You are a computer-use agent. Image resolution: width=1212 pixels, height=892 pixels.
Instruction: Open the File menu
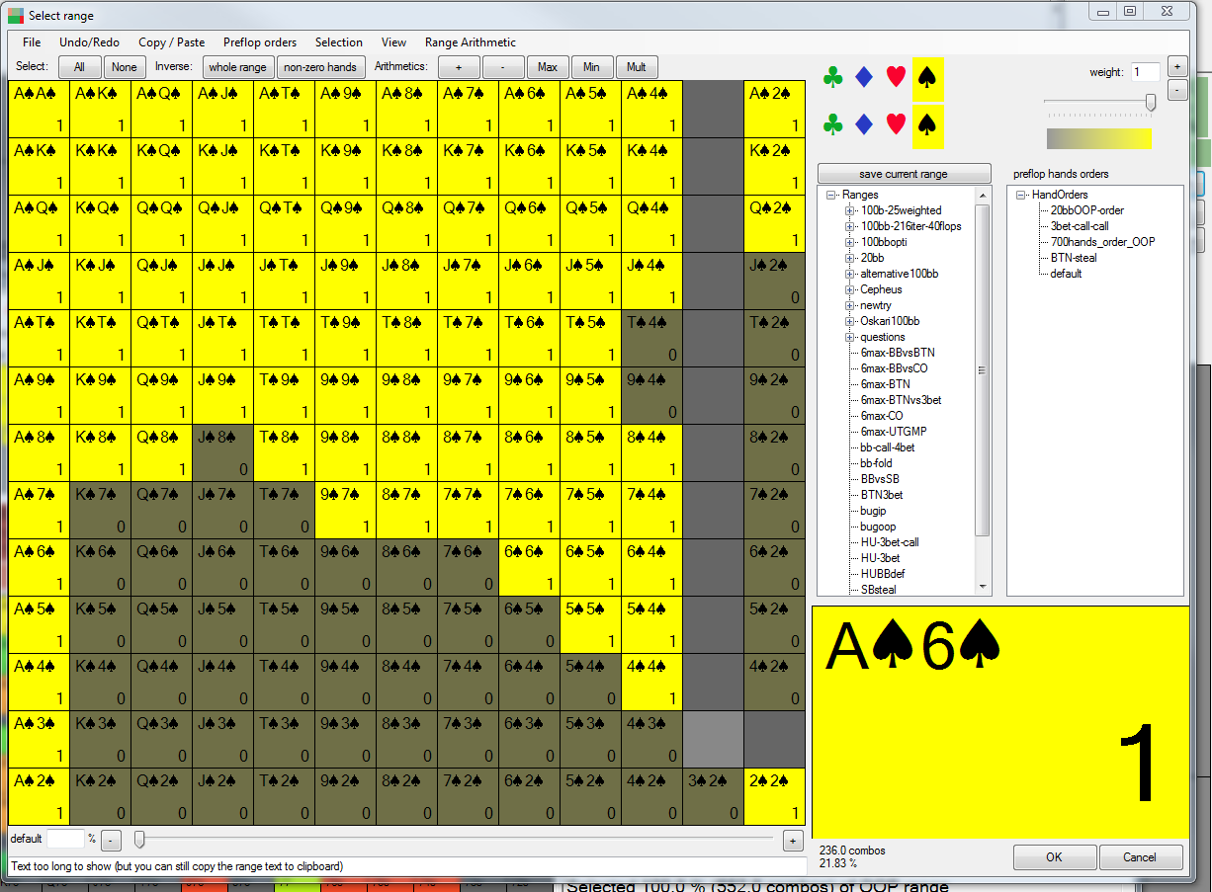pos(32,42)
